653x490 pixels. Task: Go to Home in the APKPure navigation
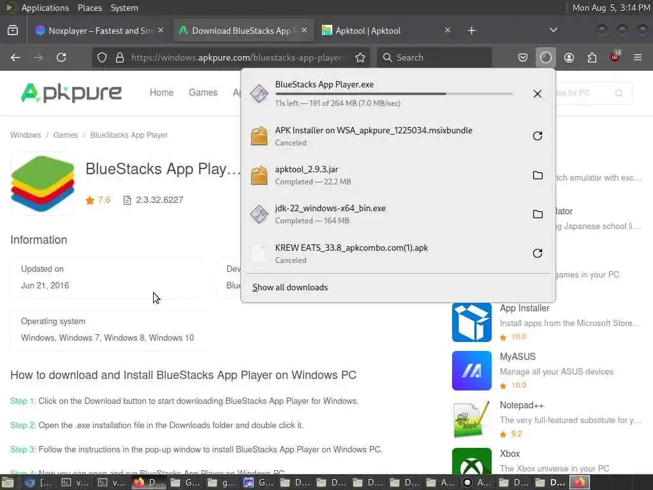pyautogui.click(x=161, y=93)
